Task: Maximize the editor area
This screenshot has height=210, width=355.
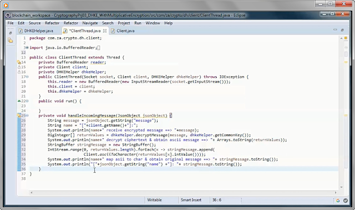Action: point(342,30)
